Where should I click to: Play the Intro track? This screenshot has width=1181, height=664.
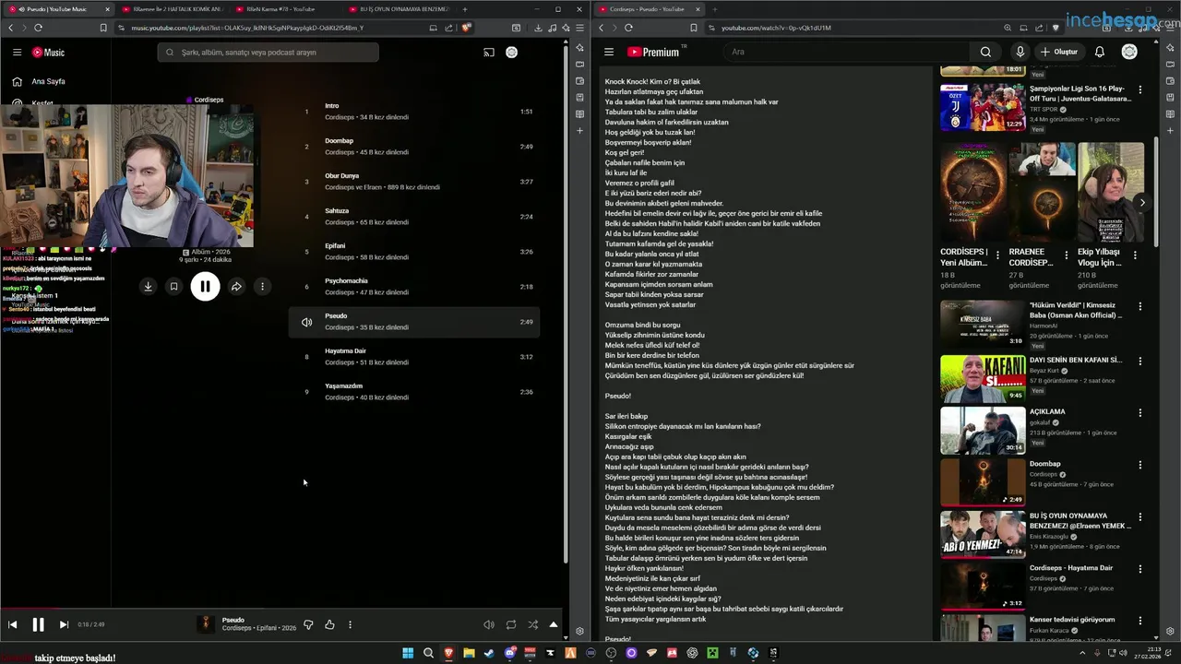[415, 112]
